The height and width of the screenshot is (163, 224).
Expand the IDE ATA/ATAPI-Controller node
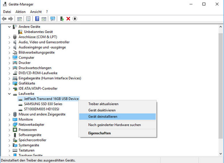point(9,89)
